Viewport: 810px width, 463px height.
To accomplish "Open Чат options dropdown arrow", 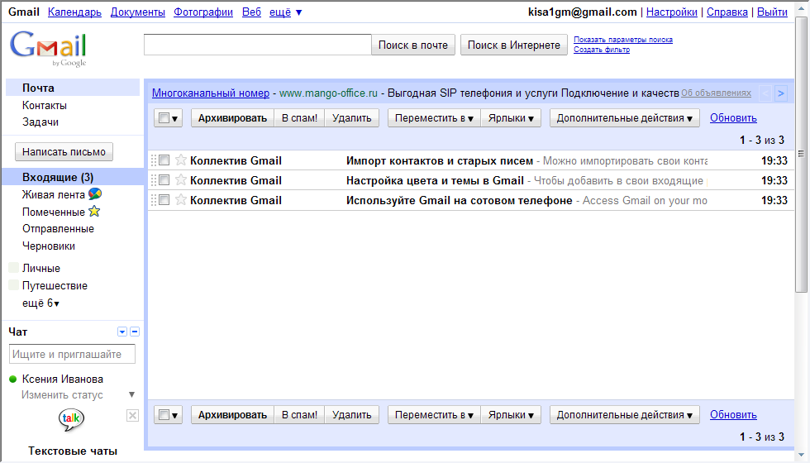I will pos(122,332).
